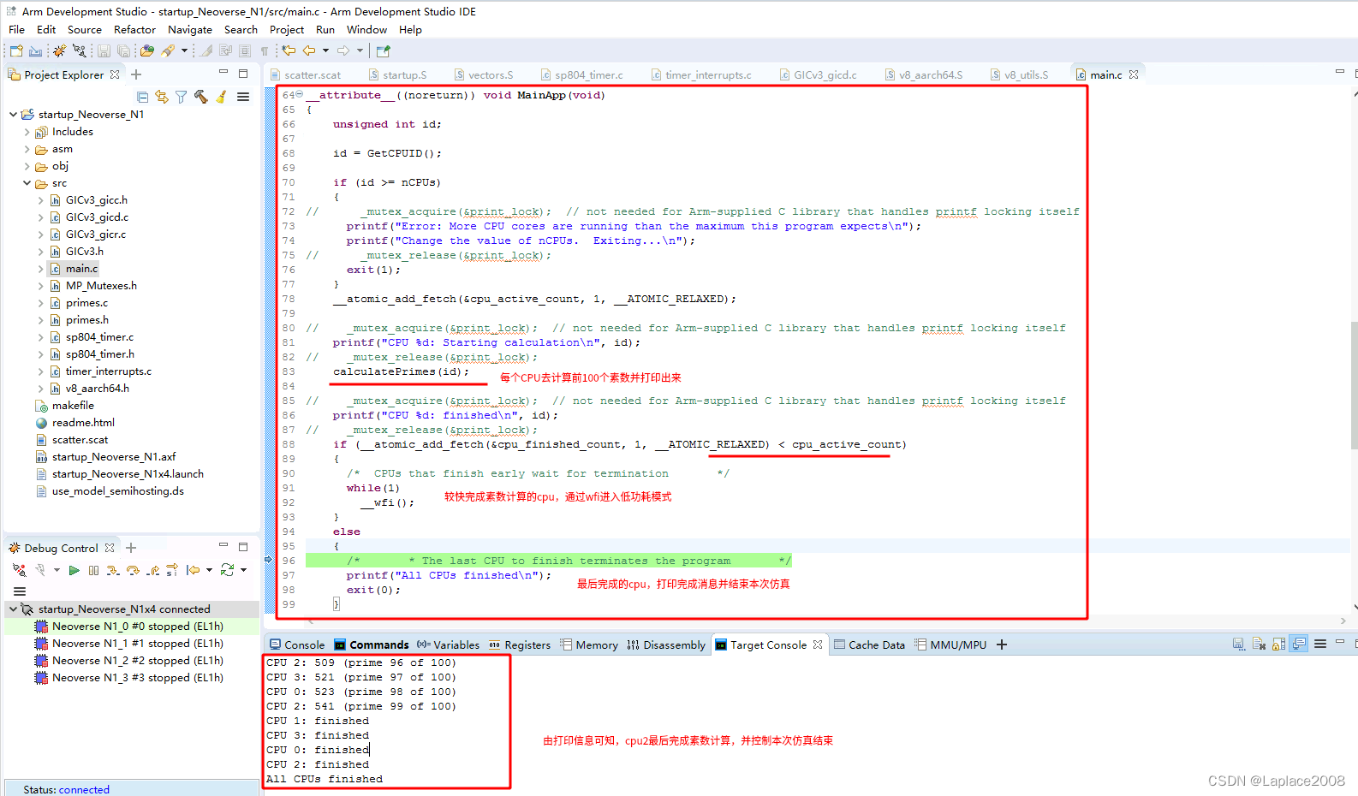Viewport: 1358px width, 796px height.
Task: Click Step Over icon in Debug Control
Action: (x=133, y=570)
